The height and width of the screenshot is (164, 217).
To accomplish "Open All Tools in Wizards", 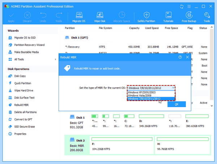I will pyautogui.click(x=19, y=59).
